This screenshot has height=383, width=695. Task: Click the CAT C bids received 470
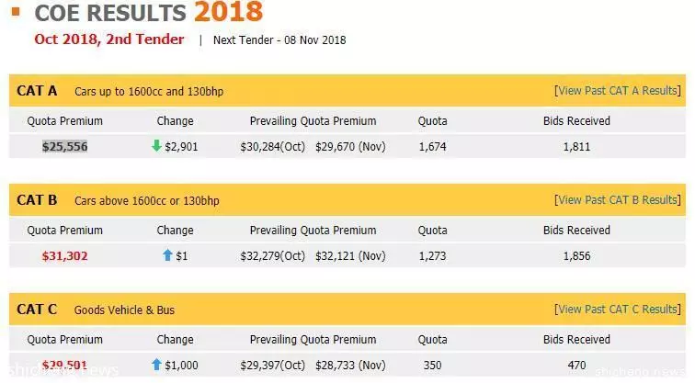click(x=576, y=366)
